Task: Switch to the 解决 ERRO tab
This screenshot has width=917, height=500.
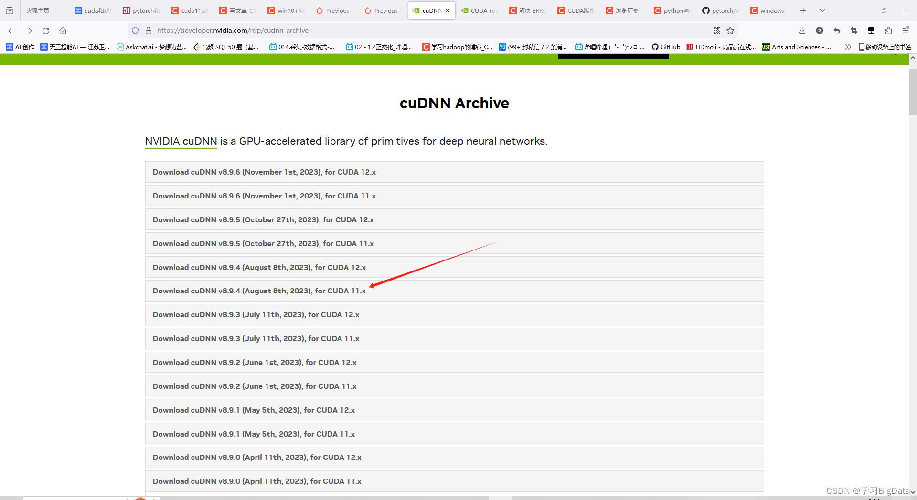Action: tap(528, 10)
